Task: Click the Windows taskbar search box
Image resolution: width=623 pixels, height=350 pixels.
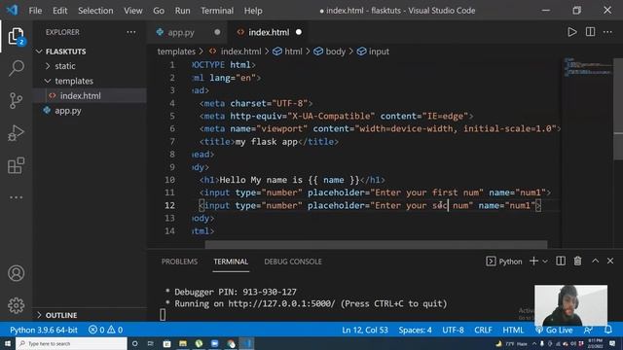Action: [x=71, y=343]
